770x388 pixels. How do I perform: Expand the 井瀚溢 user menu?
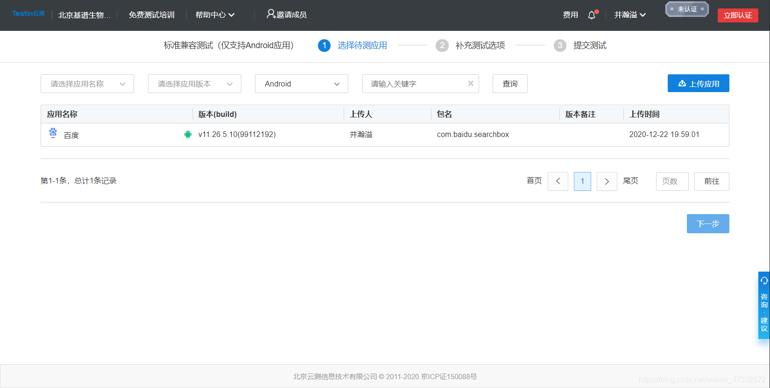tap(630, 15)
